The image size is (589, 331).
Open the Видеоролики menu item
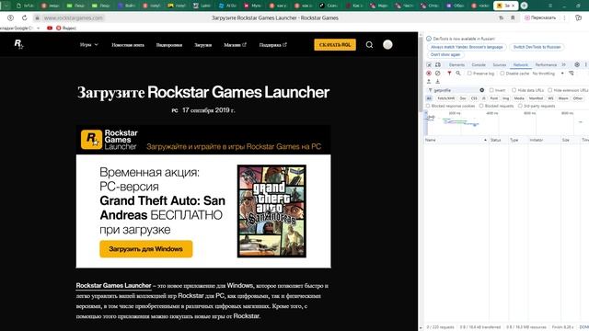[169, 45]
